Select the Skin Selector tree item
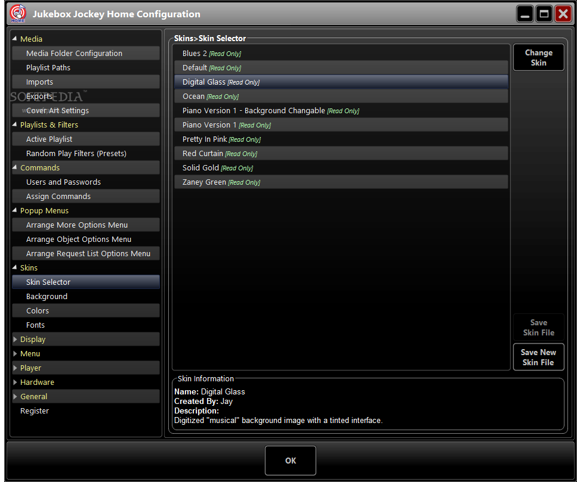Screen dimensions: 577x482 86,282
